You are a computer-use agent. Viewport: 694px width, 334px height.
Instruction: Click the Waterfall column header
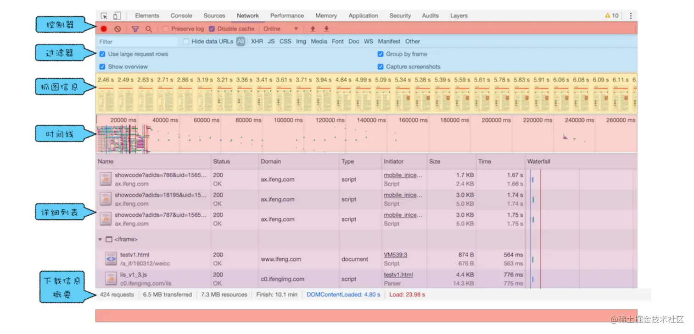click(x=581, y=161)
